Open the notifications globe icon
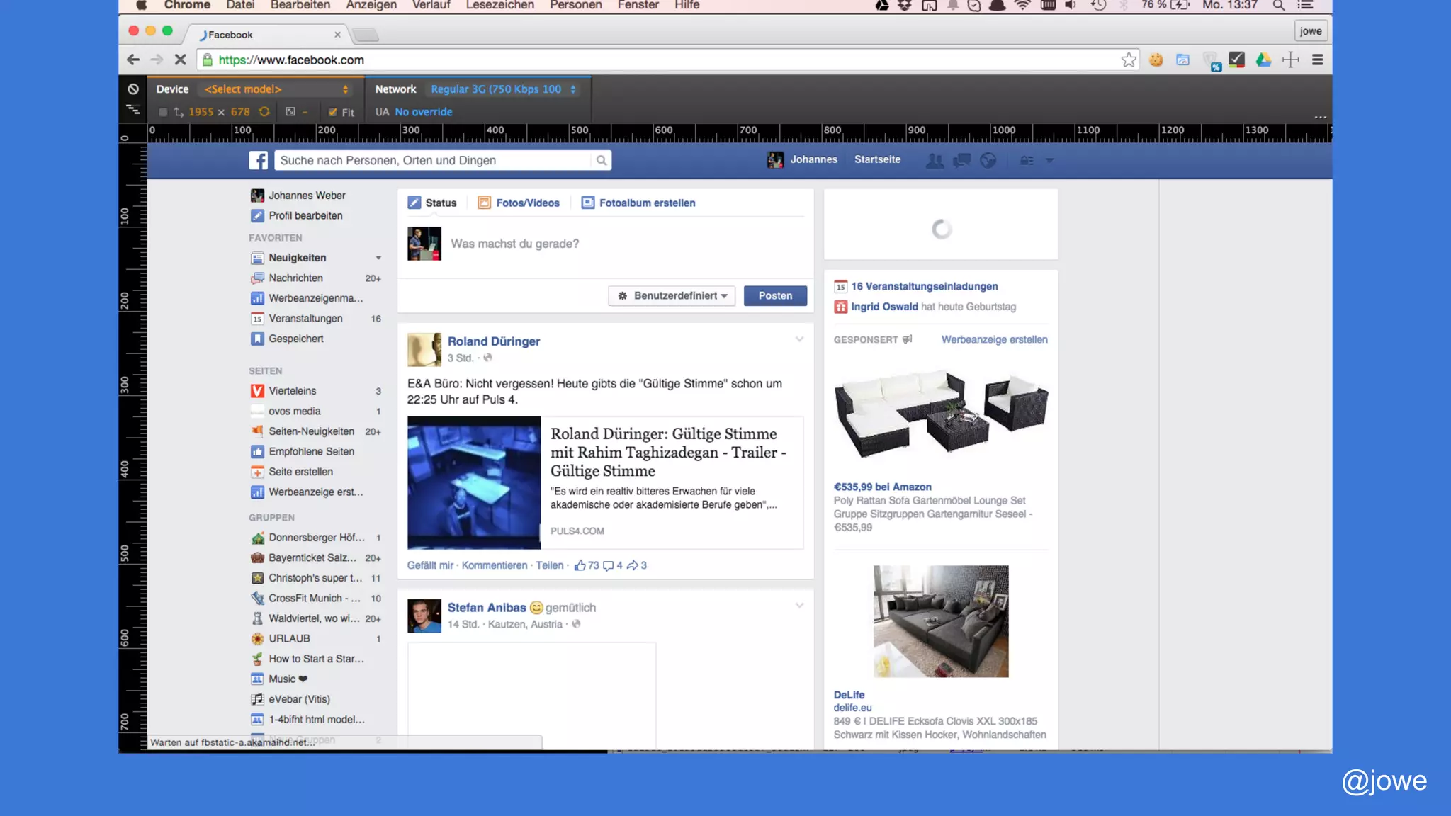1451x816 pixels. pyautogui.click(x=988, y=161)
